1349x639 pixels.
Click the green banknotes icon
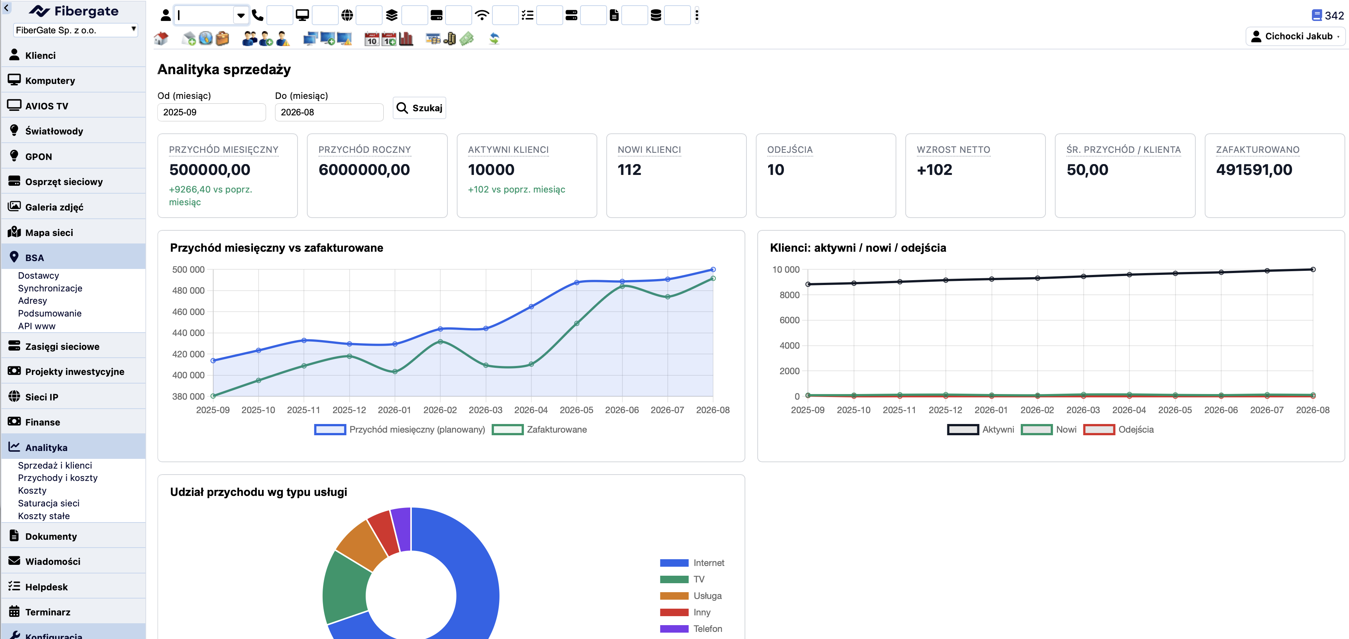467,39
